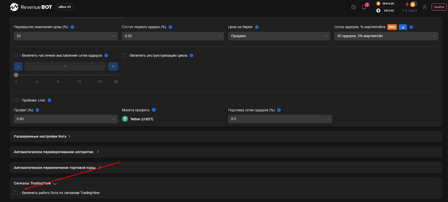Show help for Трейлинг стоп
448x202 pixels.
coord(49,100)
